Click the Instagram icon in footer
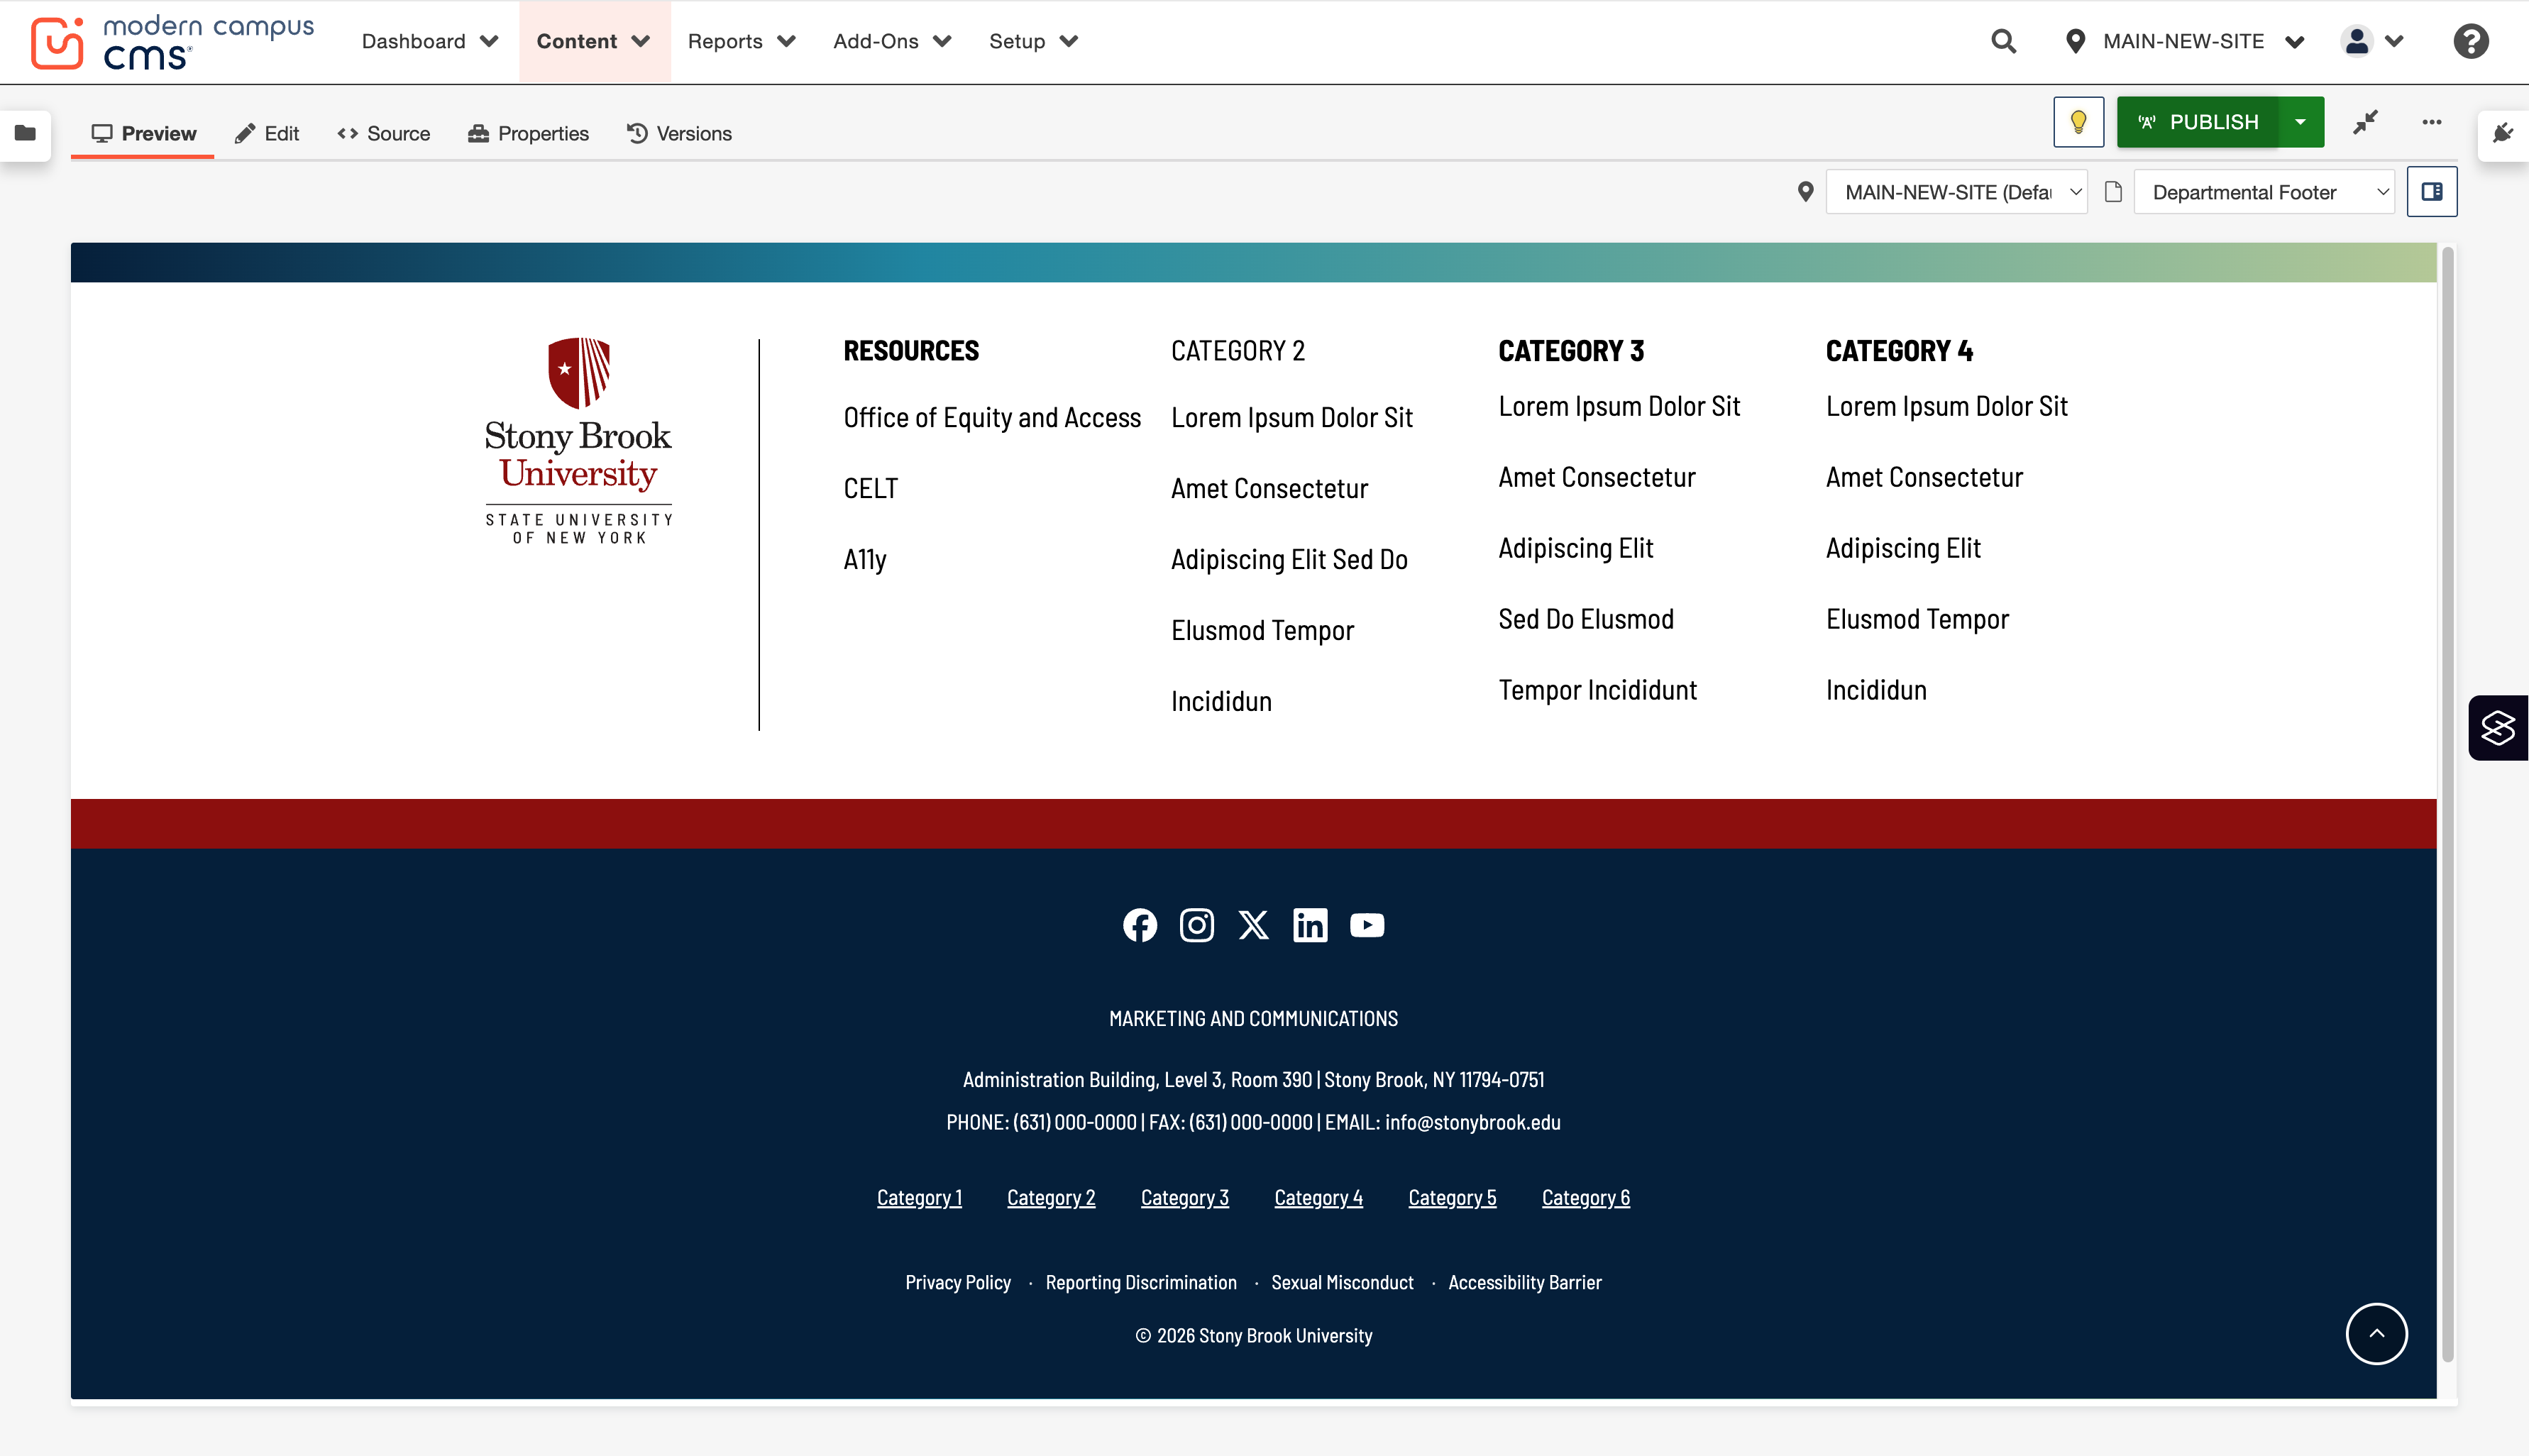Screen dimensions: 2529x1456 [1196, 925]
